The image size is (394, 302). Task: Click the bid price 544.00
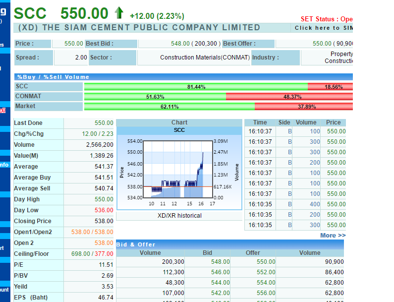[x=221, y=283]
